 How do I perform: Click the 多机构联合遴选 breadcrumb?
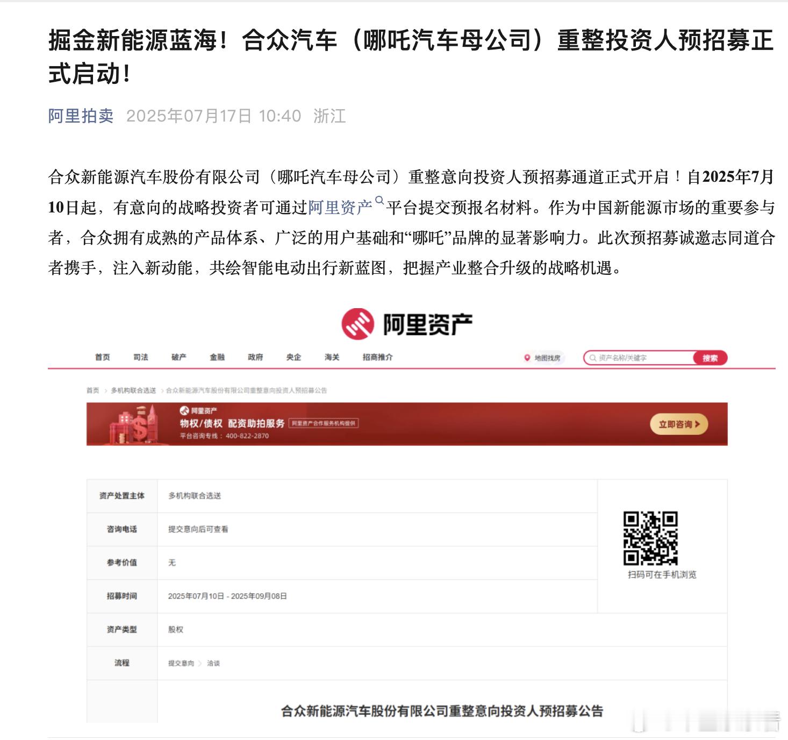click(133, 390)
